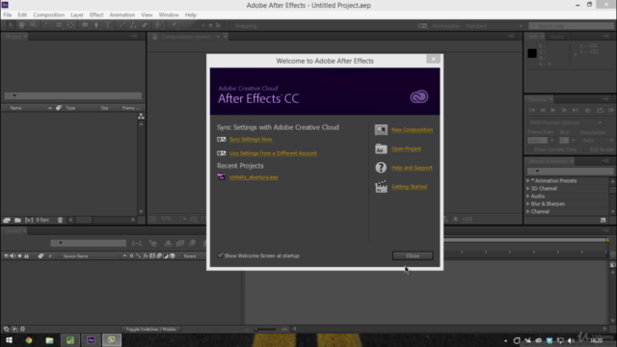Enable From Current Time checkbox
Screen dimensions: 617x347
click(530, 149)
